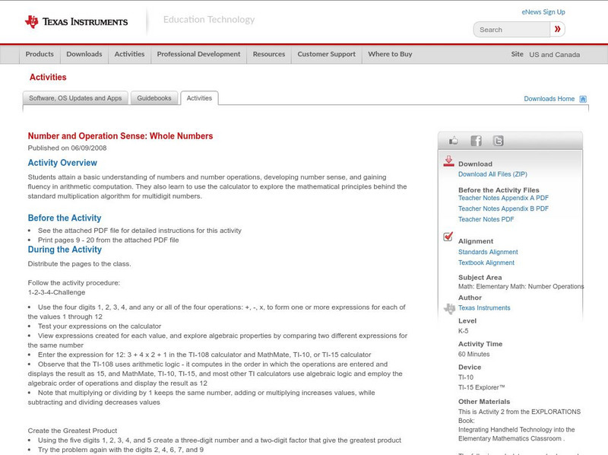Image resolution: width=608 pixels, height=455 pixels.
Task: Click the thumbs-up like icon
Action: 453,141
